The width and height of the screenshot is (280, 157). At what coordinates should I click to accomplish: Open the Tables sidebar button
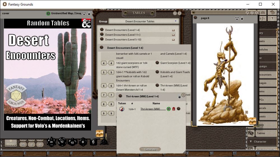click(x=266, y=133)
